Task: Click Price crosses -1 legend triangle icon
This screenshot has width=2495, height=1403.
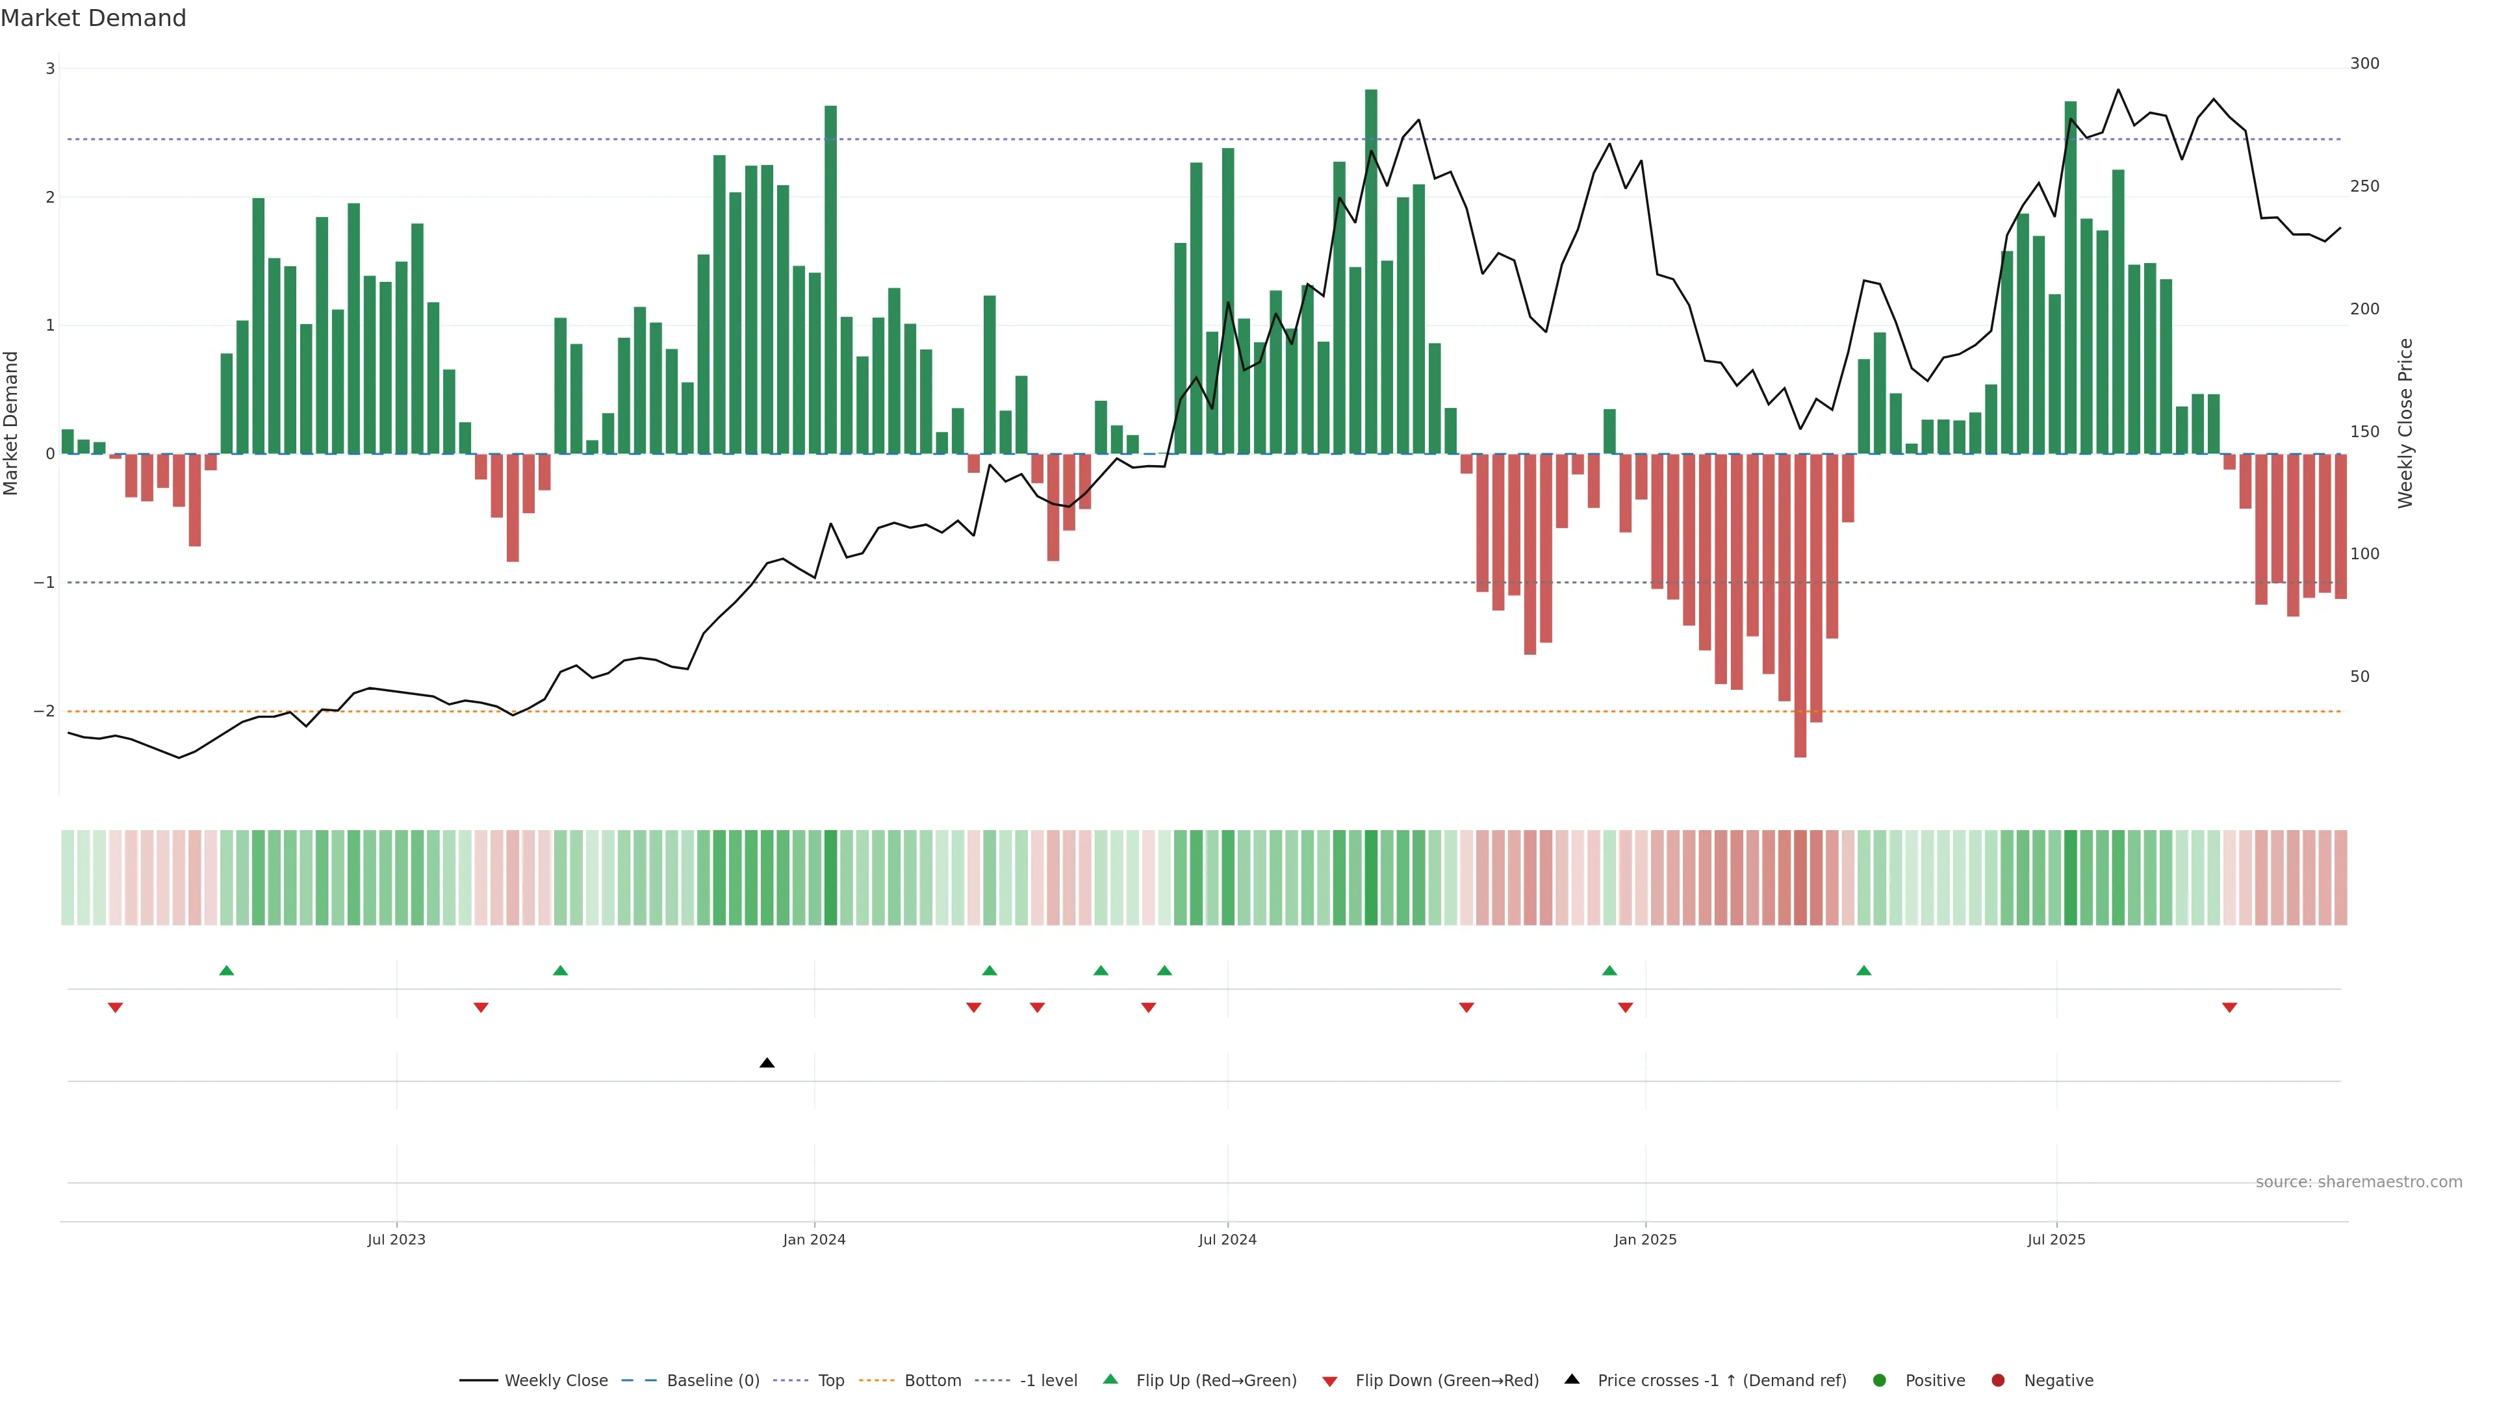Action: (x=1572, y=1380)
